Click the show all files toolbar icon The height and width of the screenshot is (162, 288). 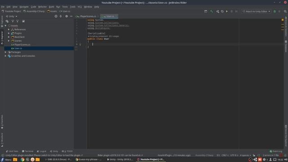(7, 21)
